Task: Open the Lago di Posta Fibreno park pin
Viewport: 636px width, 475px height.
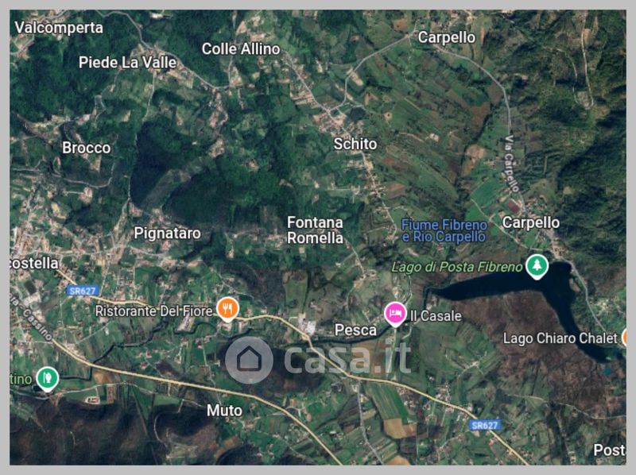Action: pyautogui.click(x=537, y=266)
